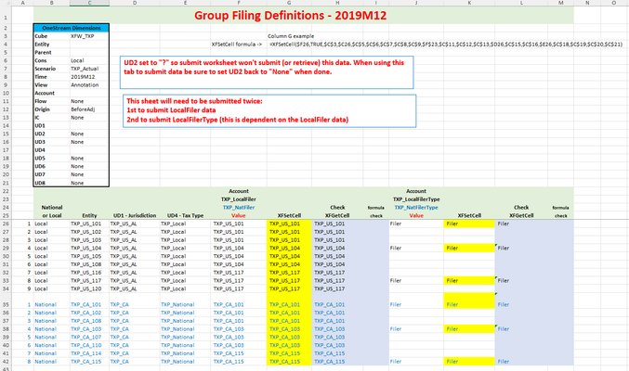Select the Entity dimension label in row 4
Screen dimensions: 629x371
point(52,45)
